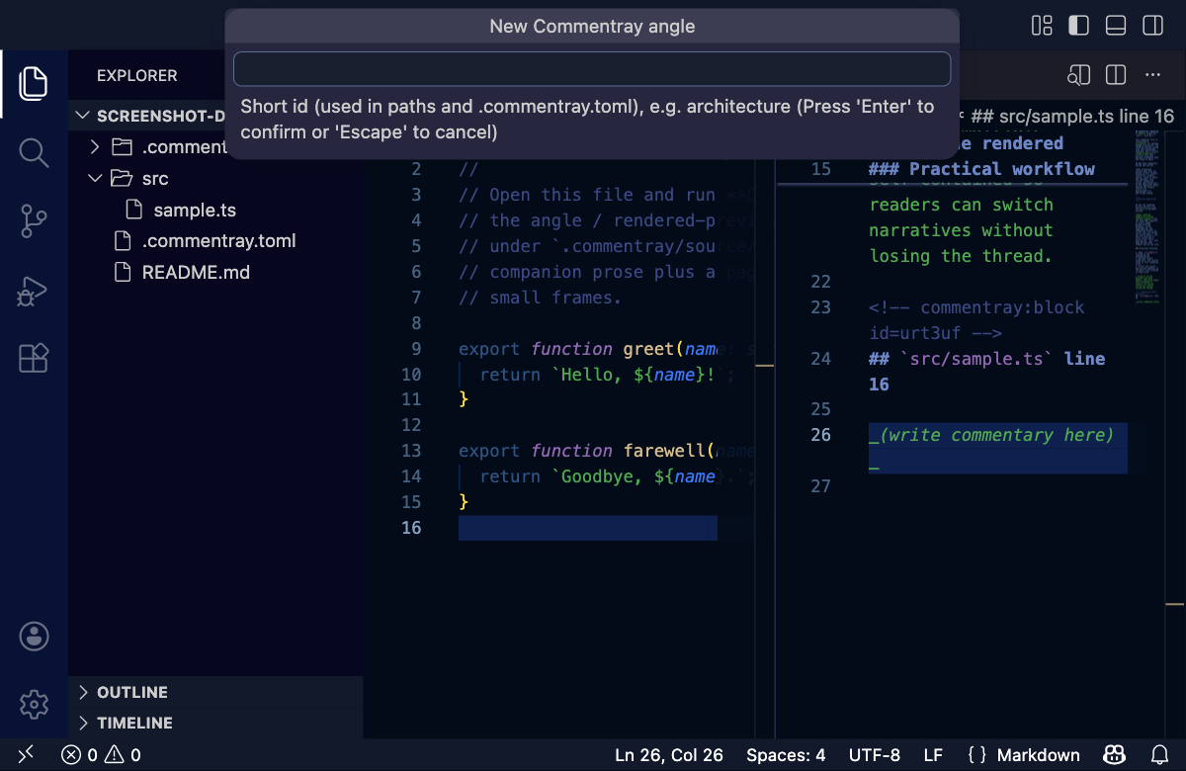Toggle the primary side bar visibility
The height and width of the screenshot is (771, 1186).
click(1078, 25)
